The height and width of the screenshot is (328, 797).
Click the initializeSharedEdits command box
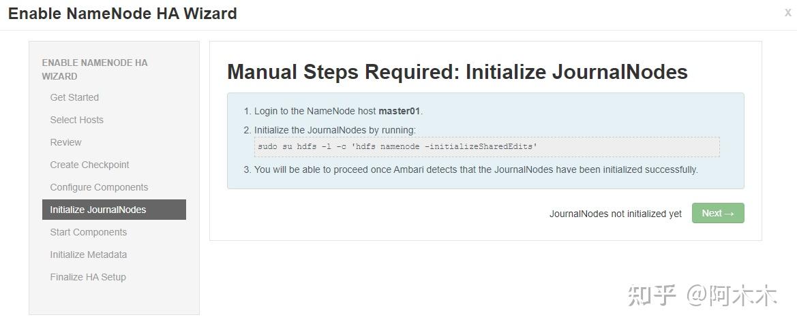487,147
